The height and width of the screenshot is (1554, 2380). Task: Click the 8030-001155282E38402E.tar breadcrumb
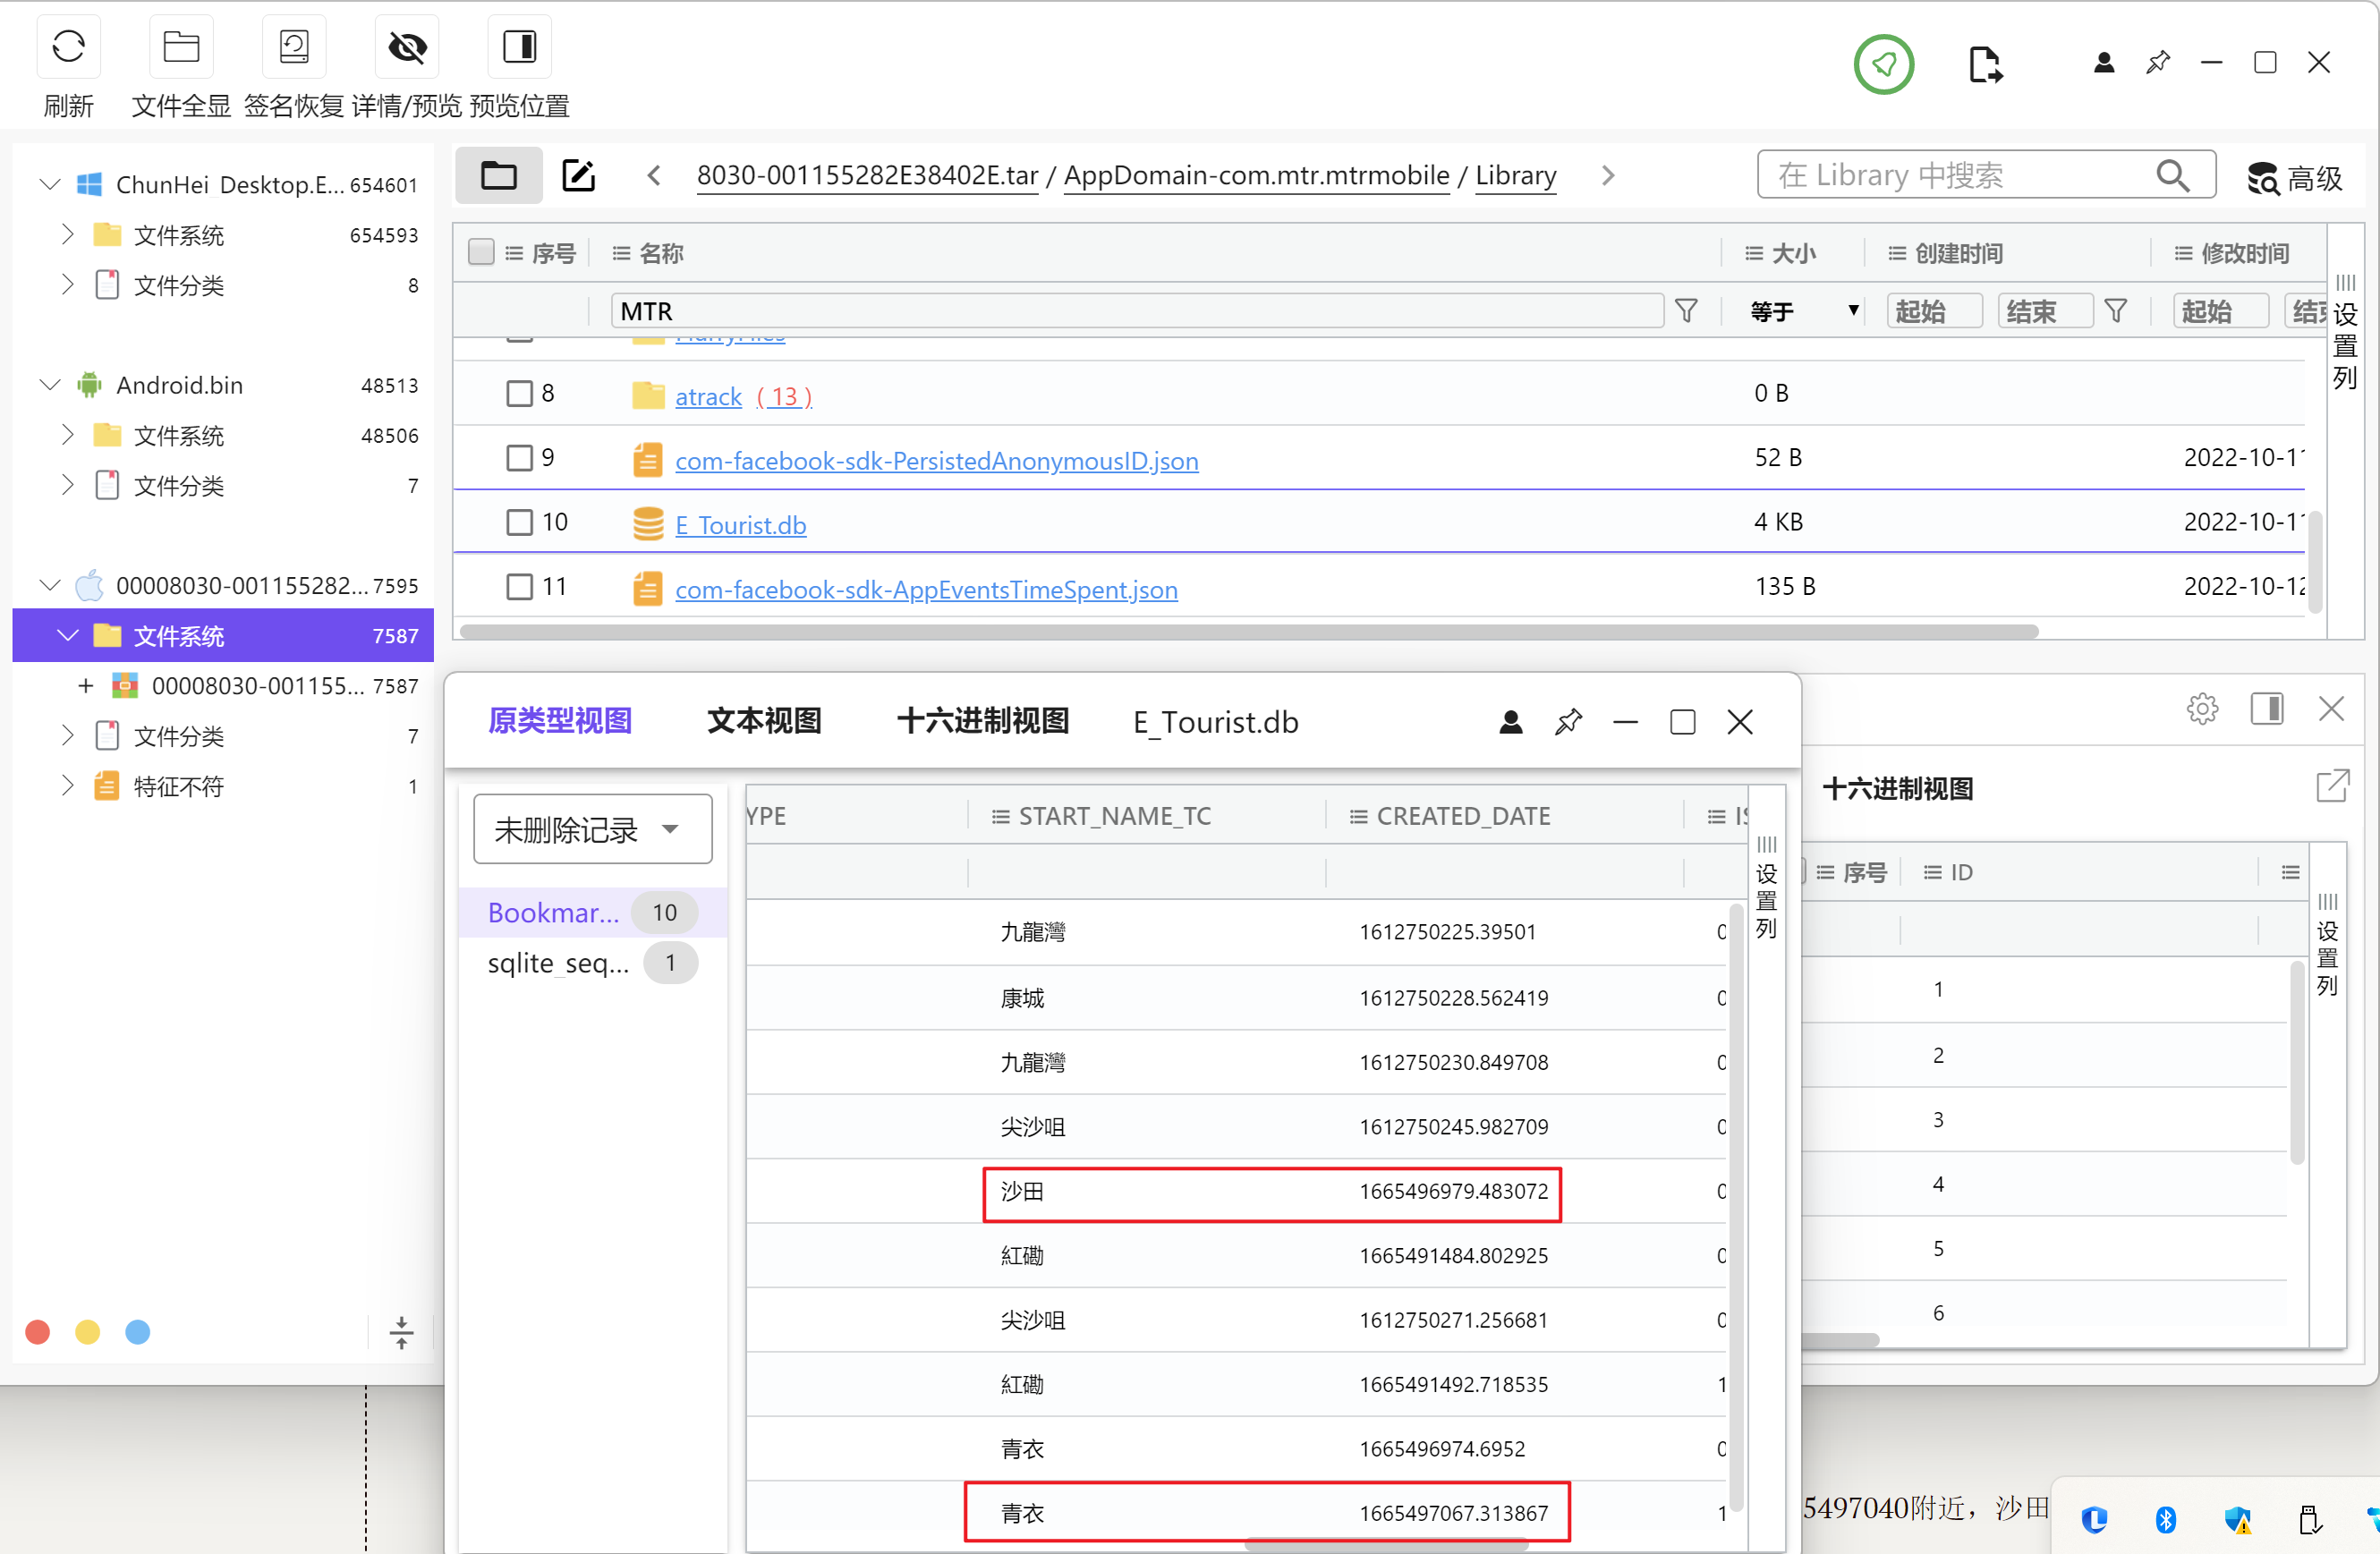tap(867, 175)
